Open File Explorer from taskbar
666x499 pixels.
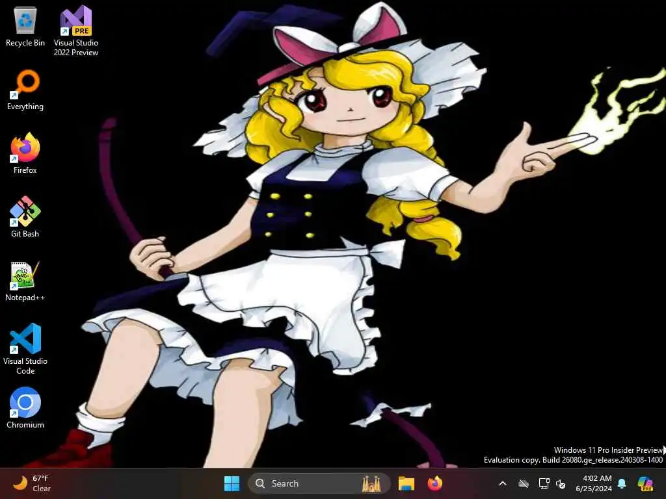click(x=406, y=483)
